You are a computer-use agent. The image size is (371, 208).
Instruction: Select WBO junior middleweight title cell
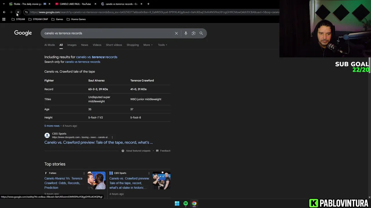point(146,99)
